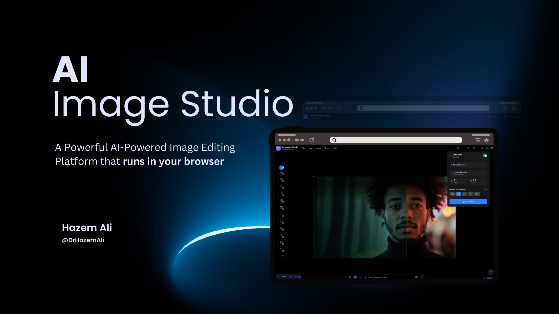Select the hand pan tool

pos(282,180)
